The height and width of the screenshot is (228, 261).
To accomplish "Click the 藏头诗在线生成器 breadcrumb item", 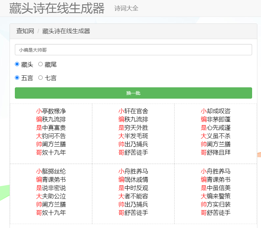I will (66, 31).
